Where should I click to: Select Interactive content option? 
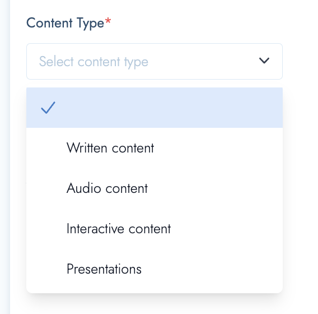tap(155, 229)
